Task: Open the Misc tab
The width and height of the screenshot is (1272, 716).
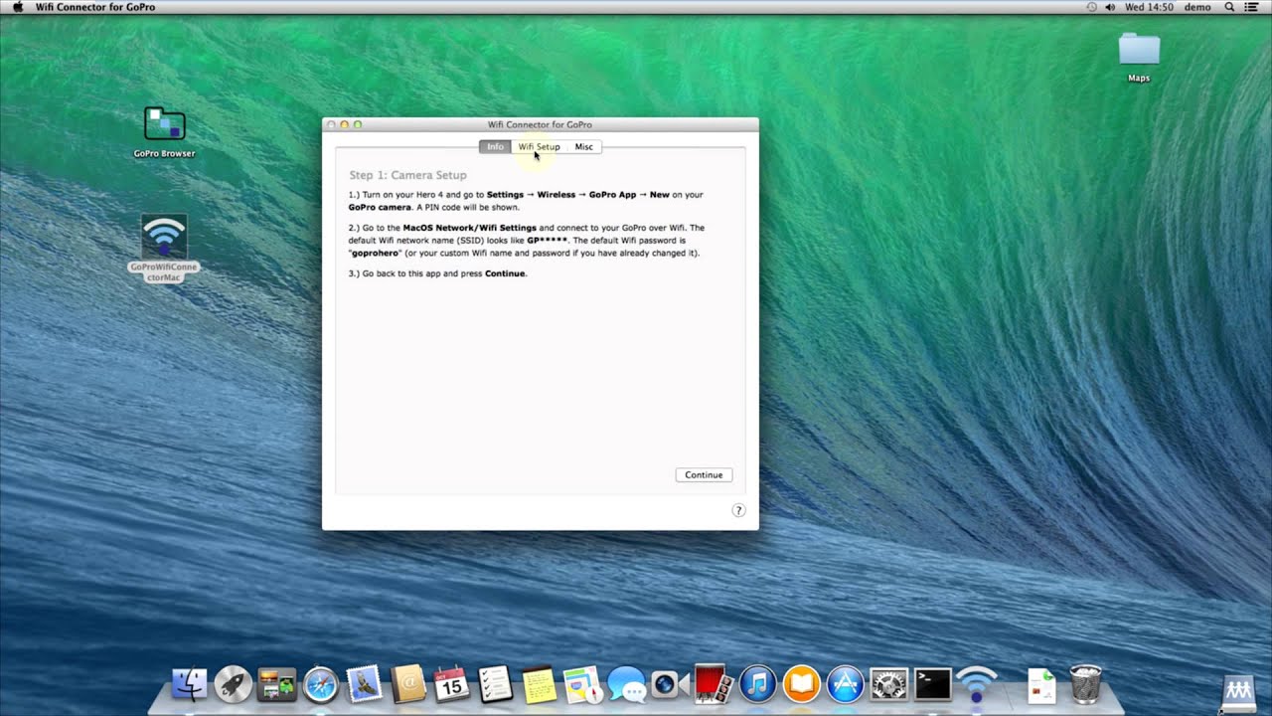Action: 583,146
